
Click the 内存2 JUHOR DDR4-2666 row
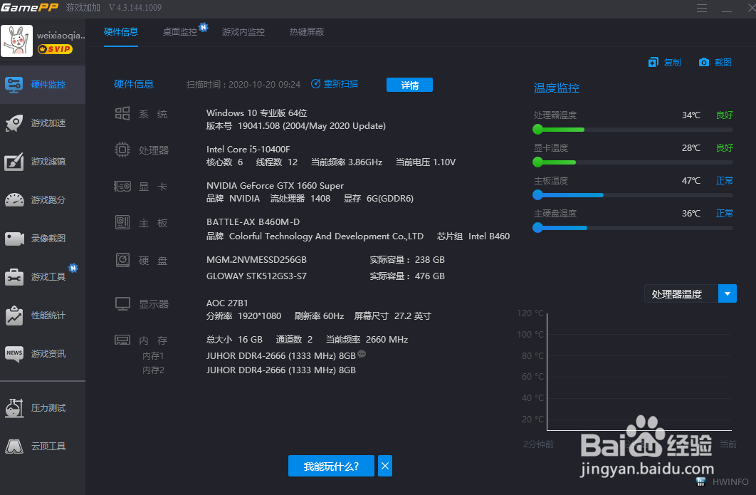click(281, 370)
